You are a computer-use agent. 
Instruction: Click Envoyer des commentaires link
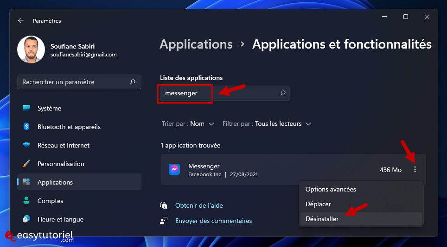(x=213, y=221)
